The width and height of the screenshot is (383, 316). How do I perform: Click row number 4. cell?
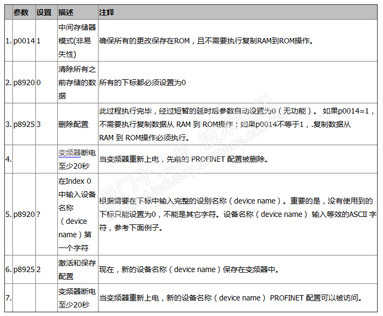[9, 159]
